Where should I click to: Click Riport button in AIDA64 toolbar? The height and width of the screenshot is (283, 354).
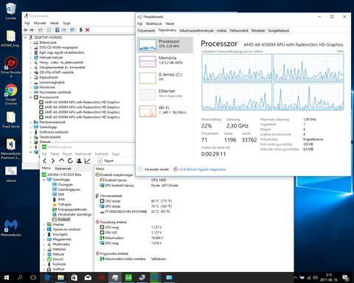pyautogui.click(x=106, y=161)
